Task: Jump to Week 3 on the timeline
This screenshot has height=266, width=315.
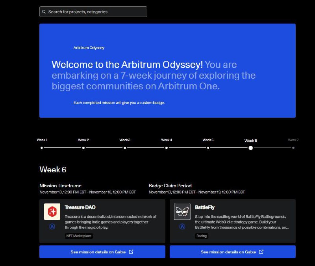Action: (125, 148)
